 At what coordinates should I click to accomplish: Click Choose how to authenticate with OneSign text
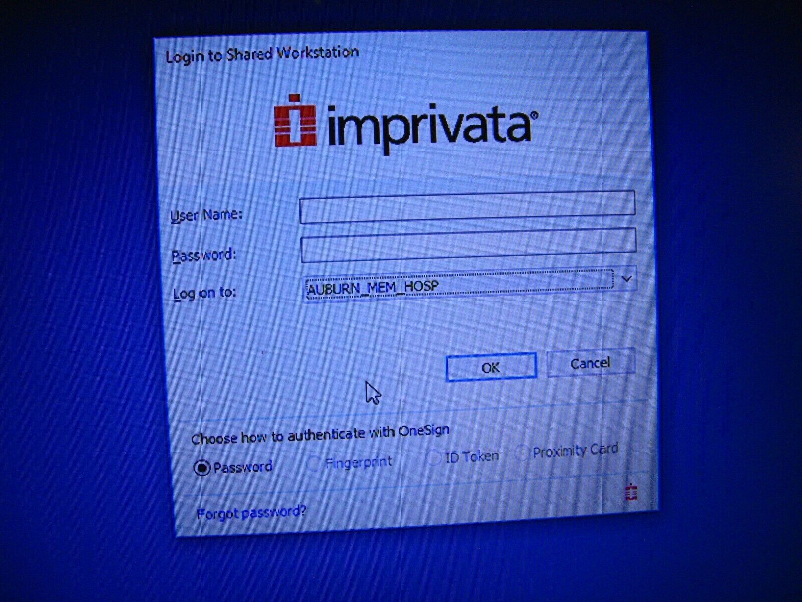(x=320, y=434)
